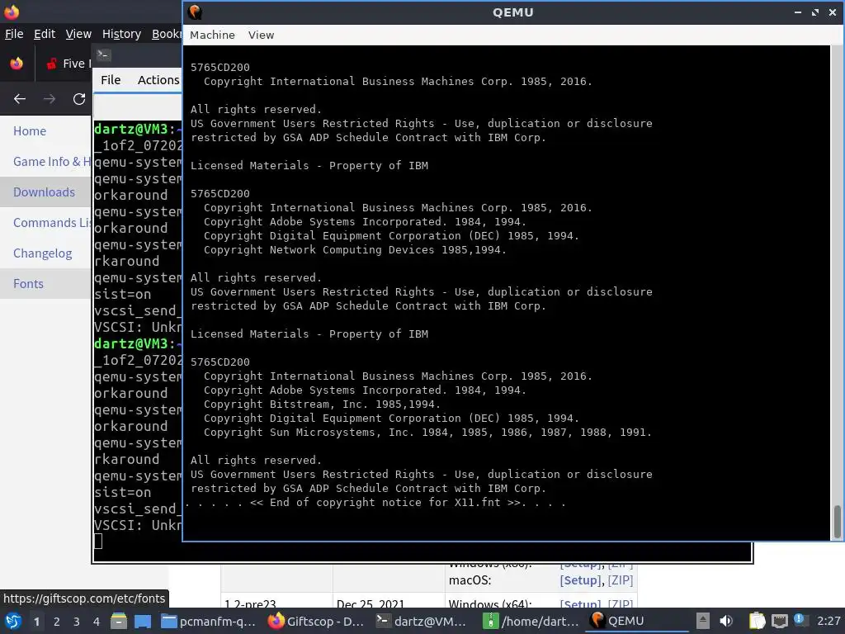
Task: Click Firefox back arrow button
Action: 20,99
